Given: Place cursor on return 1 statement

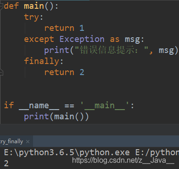Looking at the screenshot, I should coord(64,28).
